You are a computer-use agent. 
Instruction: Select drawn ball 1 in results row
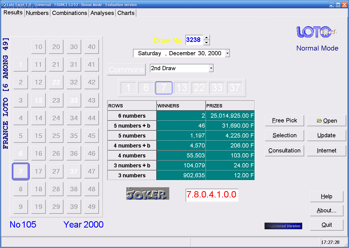[x=129, y=88]
